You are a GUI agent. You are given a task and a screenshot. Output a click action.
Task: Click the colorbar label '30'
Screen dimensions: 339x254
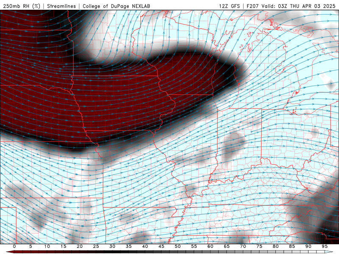pos(112,246)
